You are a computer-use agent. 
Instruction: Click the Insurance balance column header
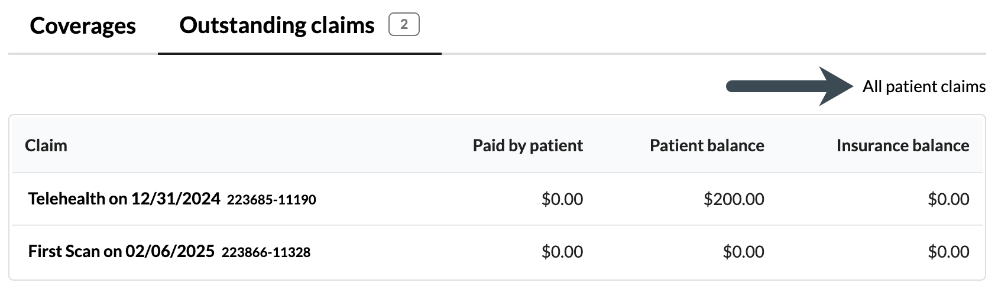point(902,145)
